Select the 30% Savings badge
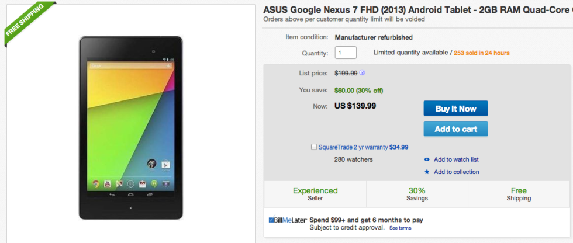 coord(417,194)
